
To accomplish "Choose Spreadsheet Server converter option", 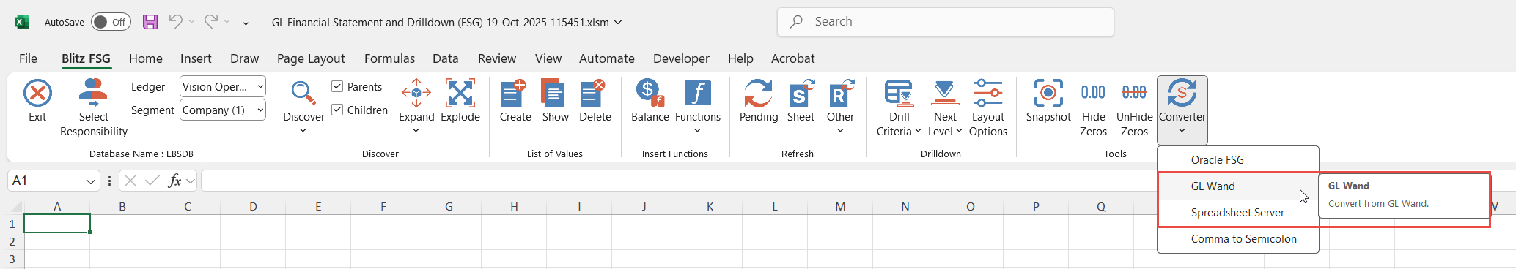I will click(x=1237, y=213).
